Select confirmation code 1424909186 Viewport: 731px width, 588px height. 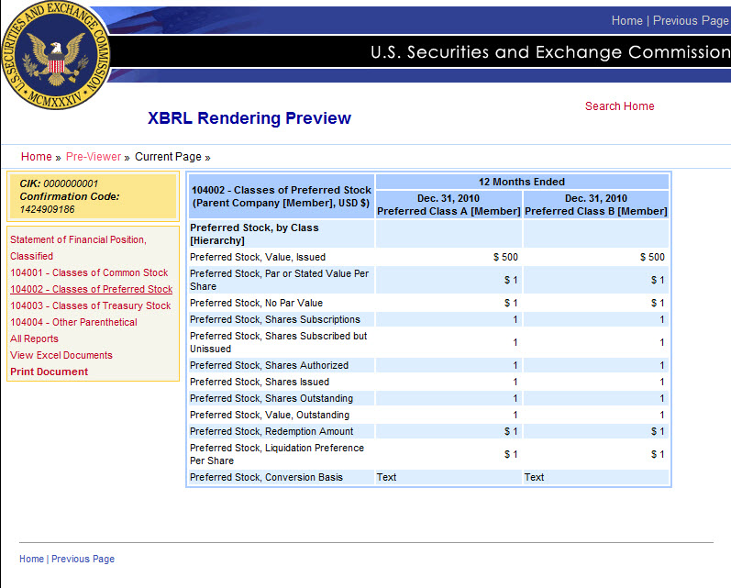coord(47,209)
